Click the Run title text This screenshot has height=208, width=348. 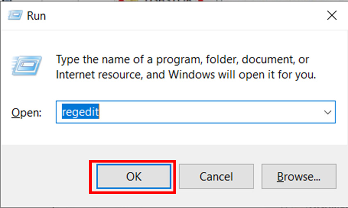click(36, 16)
